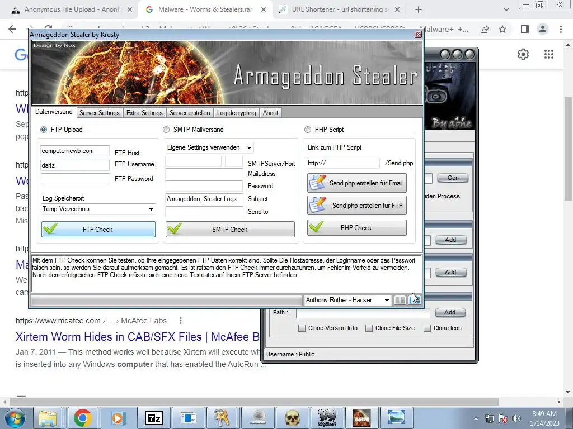
Task: Pause music with the two-bar button
Action: pyautogui.click(x=400, y=300)
